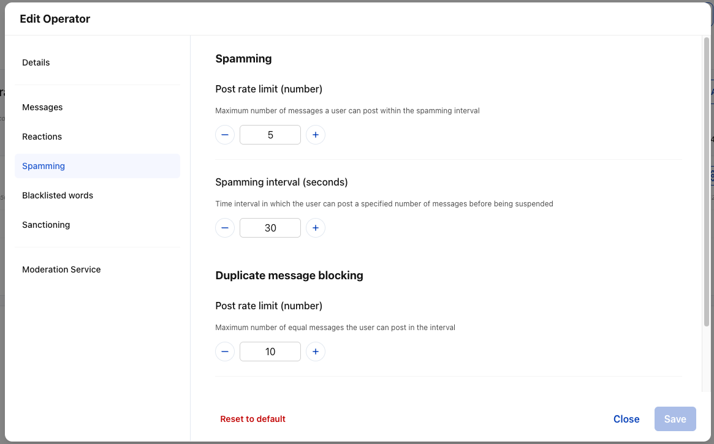Increase the spamming interval seconds
The image size is (714, 444).
click(x=316, y=228)
